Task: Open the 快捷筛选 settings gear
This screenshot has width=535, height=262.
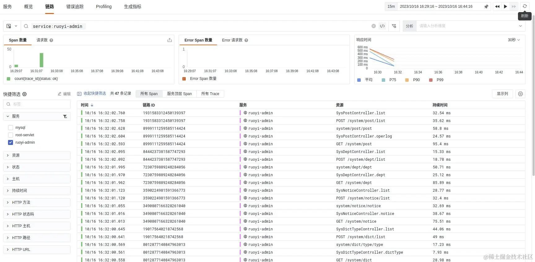Action: (x=24, y=94)
